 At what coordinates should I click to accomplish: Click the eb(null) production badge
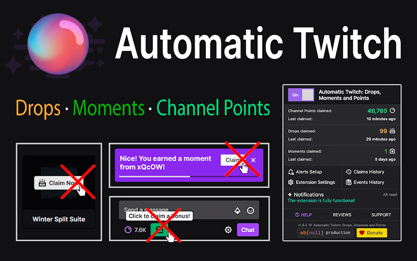pos(325,232)
